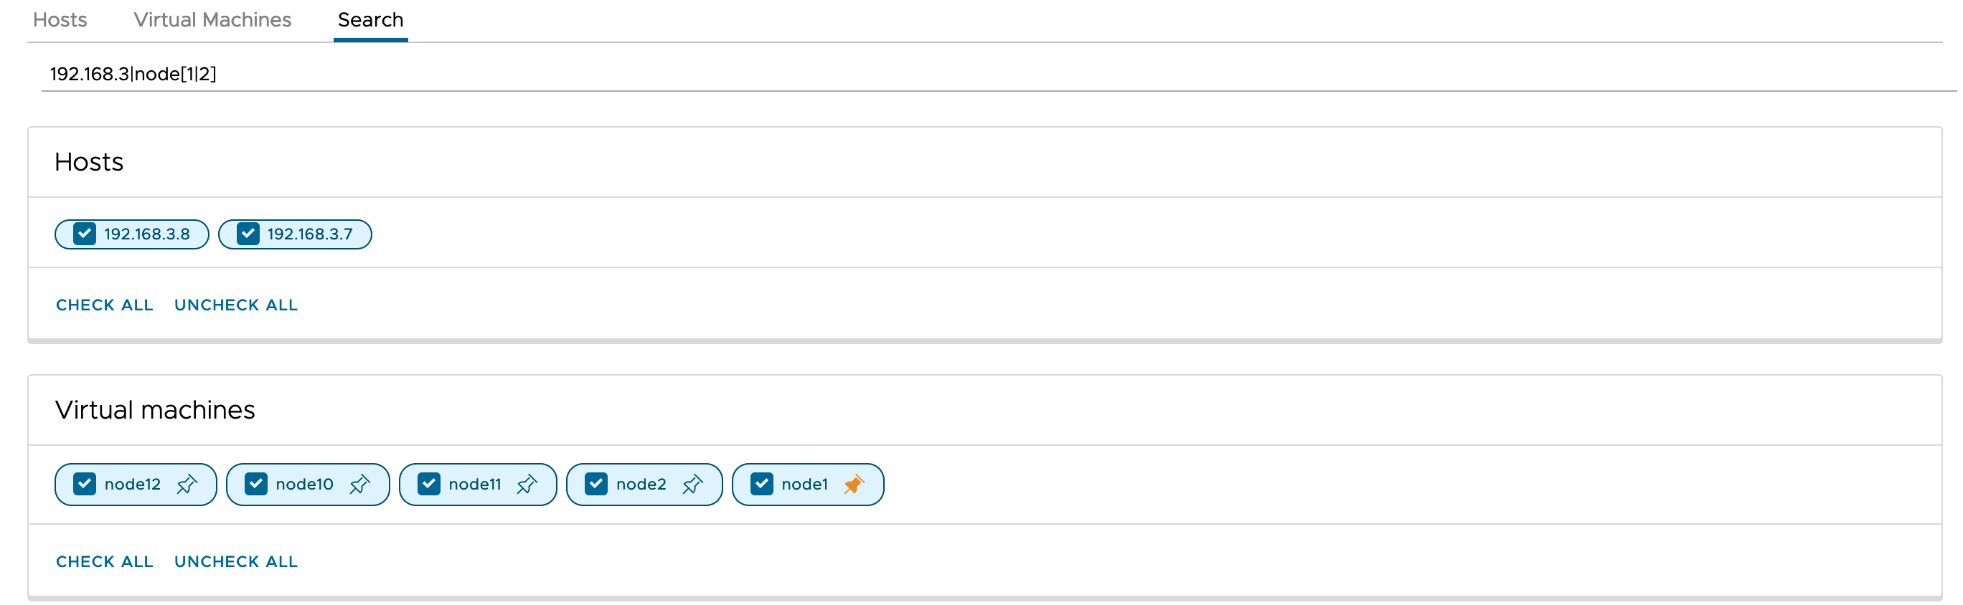Unpin node1 with the orange pin
Screen dimensions: 1963x605
click(x=855, y=485)
